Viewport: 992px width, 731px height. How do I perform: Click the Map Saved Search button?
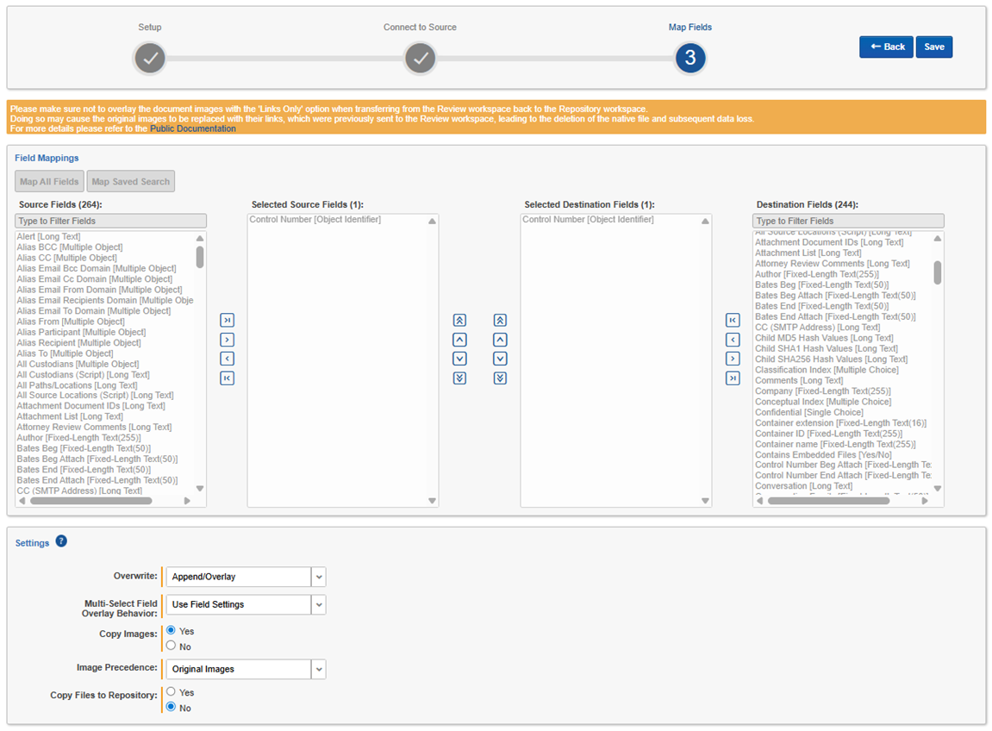(x=131, y=182)
